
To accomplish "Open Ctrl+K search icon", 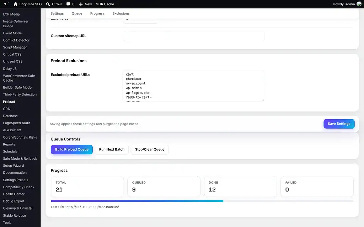I will 48,4.
